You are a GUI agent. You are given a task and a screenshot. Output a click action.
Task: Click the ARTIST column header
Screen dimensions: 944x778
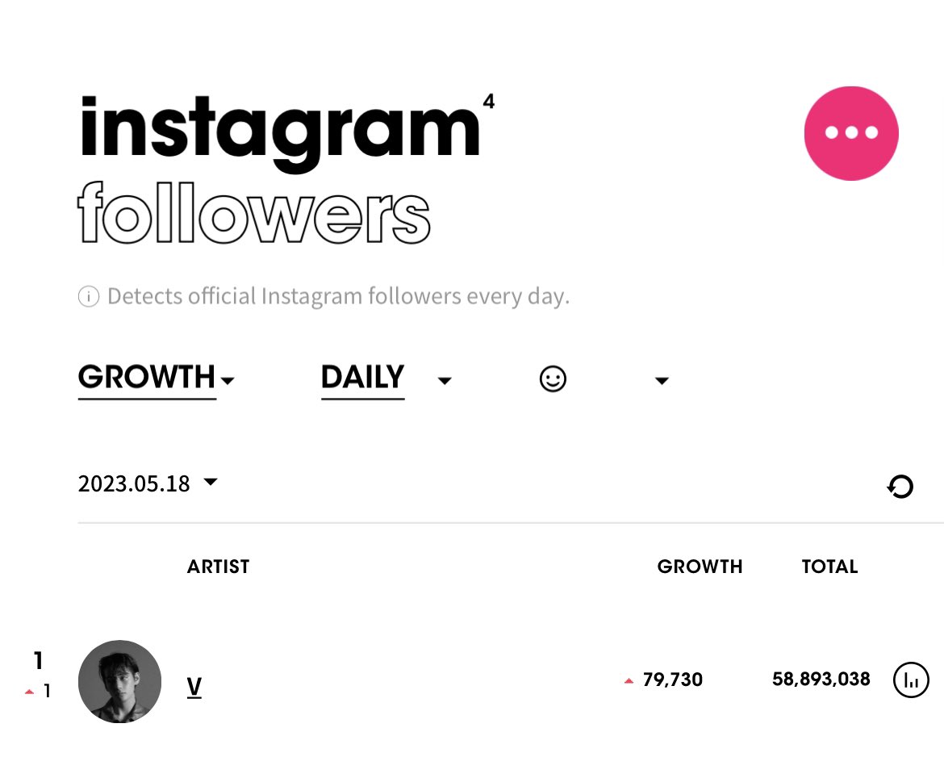click(x=218, y=567)
